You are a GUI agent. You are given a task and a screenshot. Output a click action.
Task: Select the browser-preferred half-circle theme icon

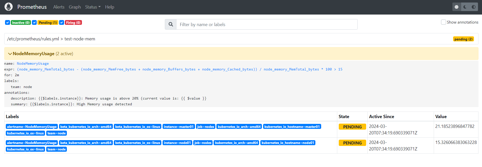point(473,7)
